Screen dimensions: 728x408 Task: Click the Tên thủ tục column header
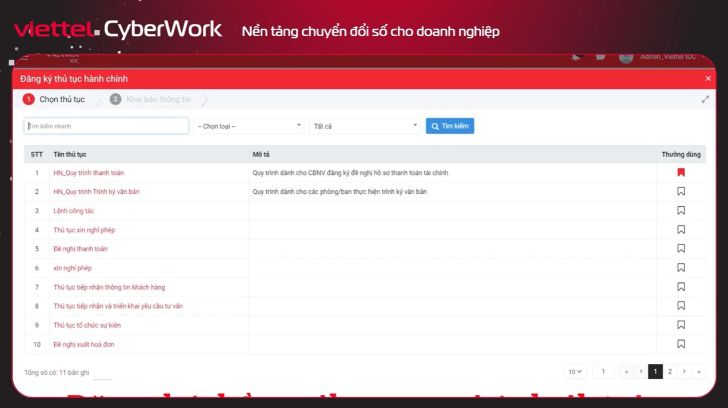click(70, 154)
